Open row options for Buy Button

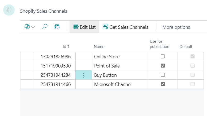pyautogui.click(x=84, y=75)
